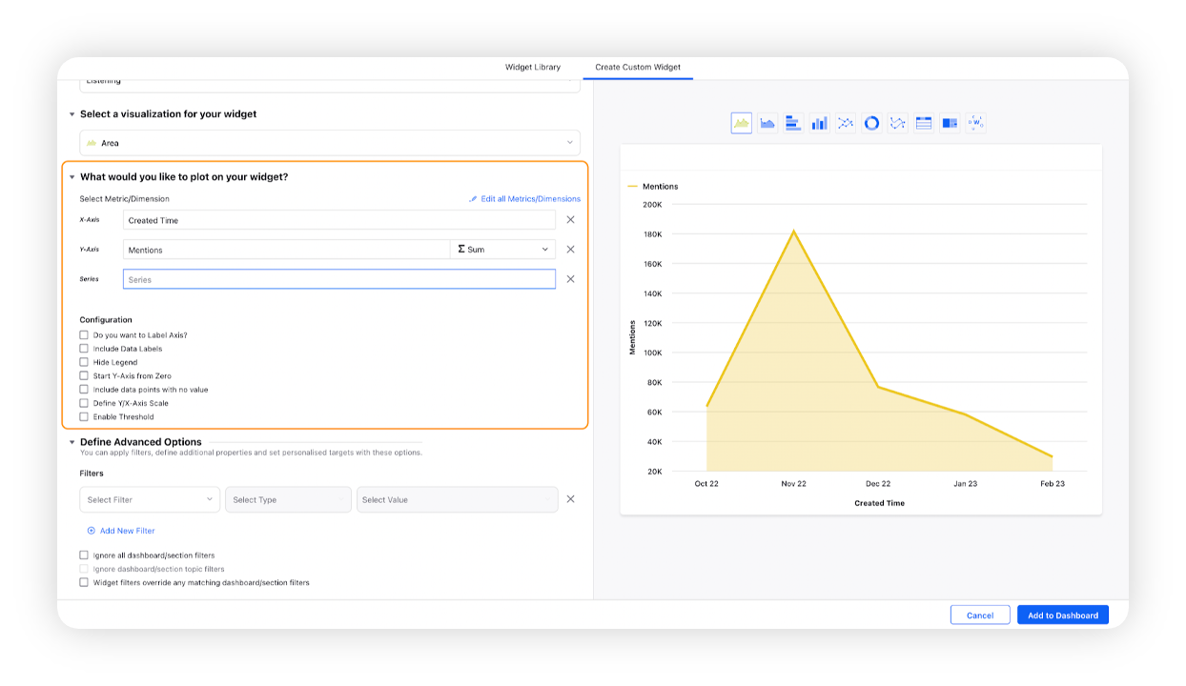The width and height of the screenshot is (1186, 686).
Task: Click the X-Axis Created Time field
Action: coord(339,220)
